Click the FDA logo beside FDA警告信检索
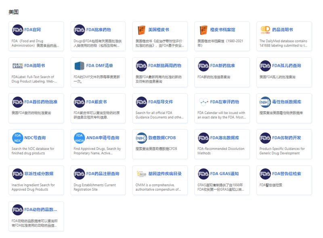323x238 pixels. coord(265,174)
